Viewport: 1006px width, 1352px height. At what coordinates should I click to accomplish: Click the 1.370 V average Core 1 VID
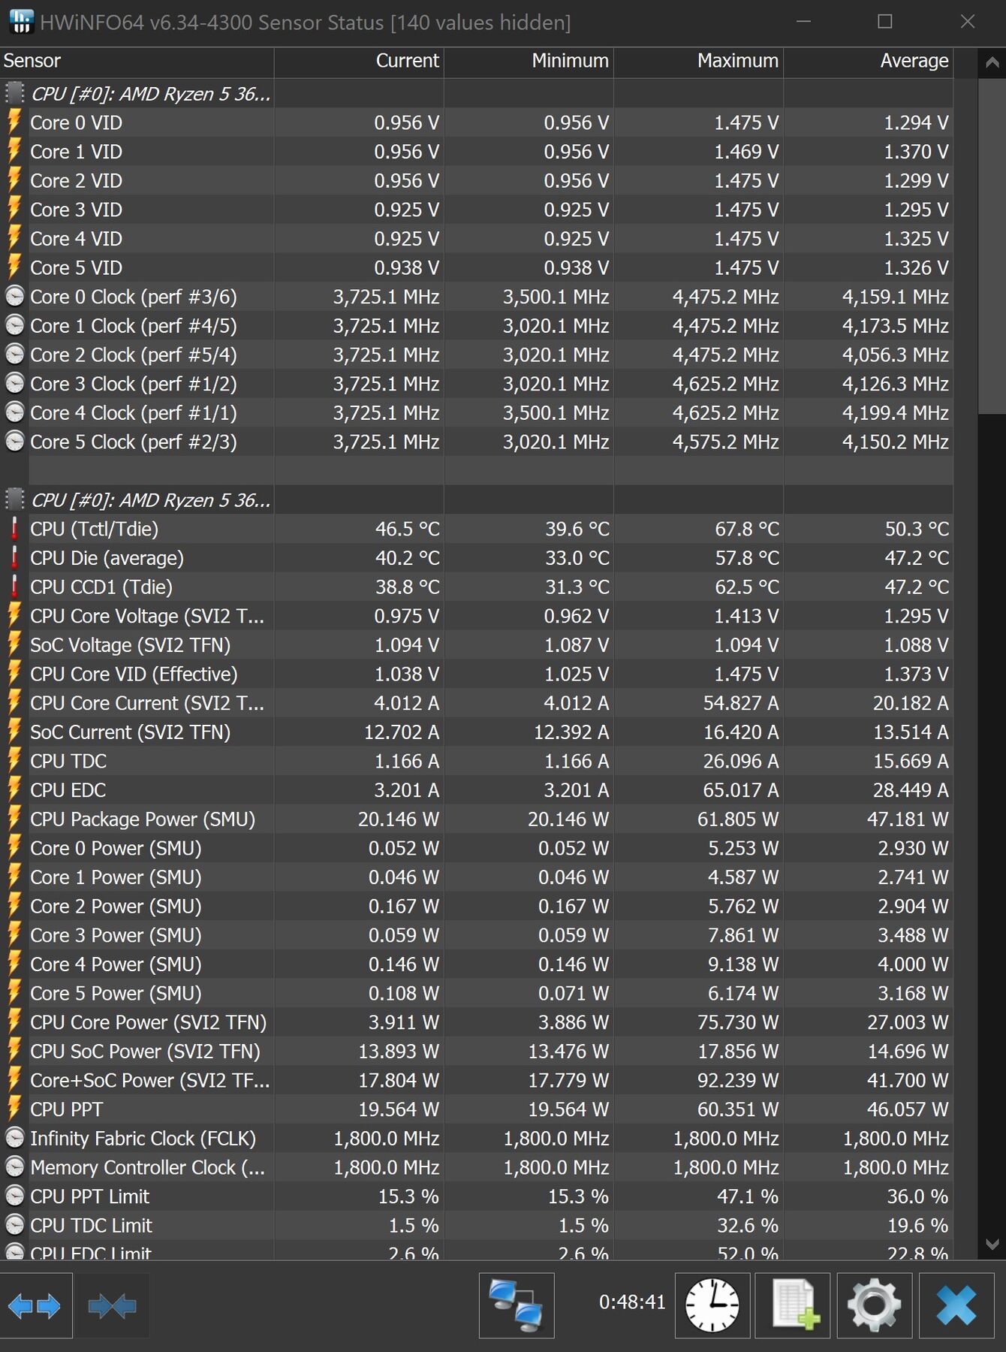916,152
